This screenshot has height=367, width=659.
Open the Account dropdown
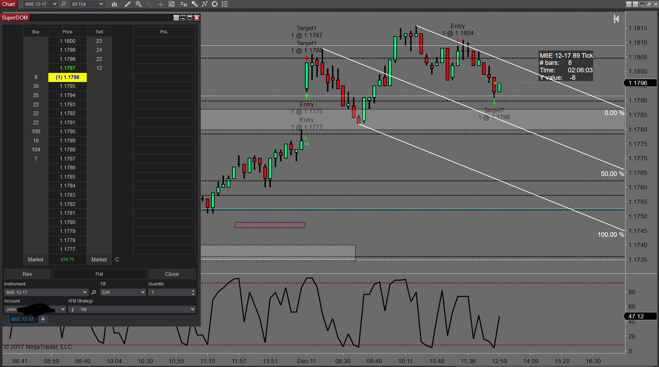[x=35, y=309]
